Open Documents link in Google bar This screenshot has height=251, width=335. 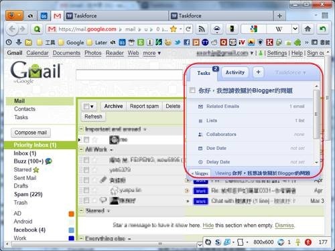click(x=66, y=53)
